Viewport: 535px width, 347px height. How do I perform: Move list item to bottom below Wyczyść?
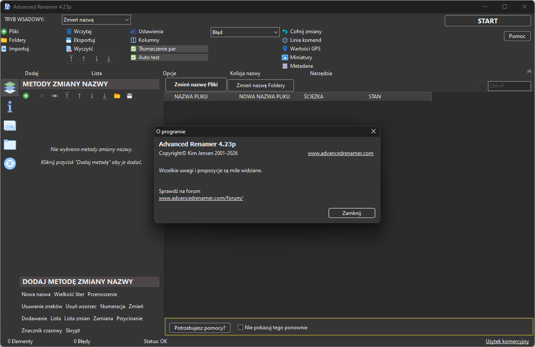pyautogui.click(x=109, y=59)
